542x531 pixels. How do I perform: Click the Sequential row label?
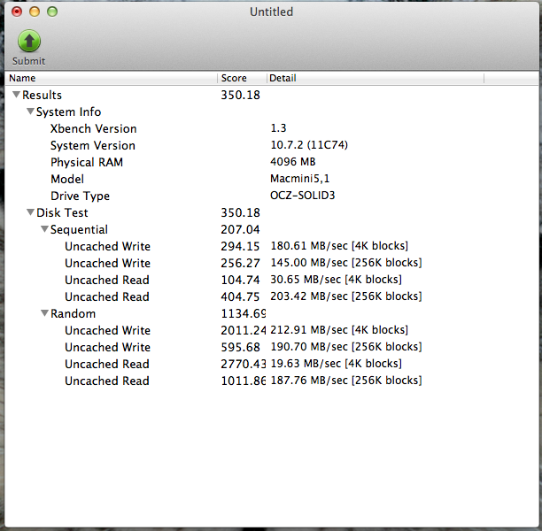pyautogui.click(x=79, y=229)
